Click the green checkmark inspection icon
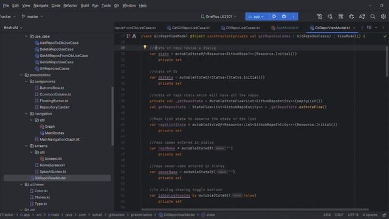Image resolution: width=389 pixels, height=219 pixels. pyautogui.click(x=385, y=36)
